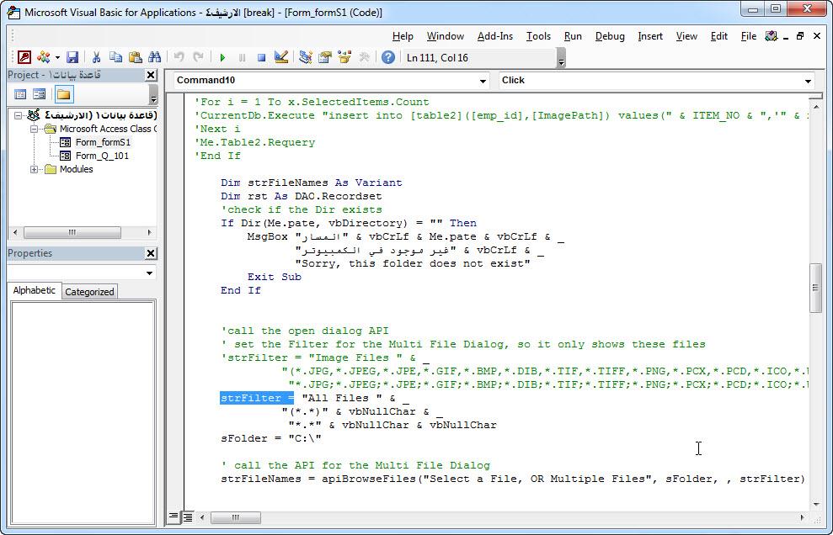Open the Click procedure dropdown

(808, 81)
